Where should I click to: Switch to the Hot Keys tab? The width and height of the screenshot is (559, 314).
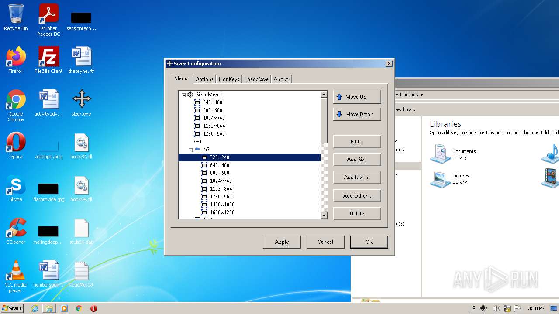(229, 79)
